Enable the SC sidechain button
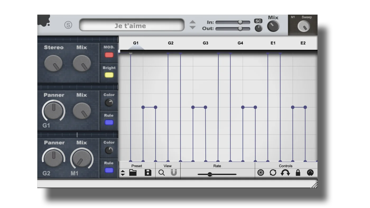The image size is (370, 208). (258, 21)
